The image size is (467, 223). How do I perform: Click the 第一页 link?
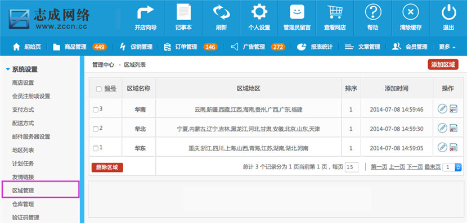point(379,167)
